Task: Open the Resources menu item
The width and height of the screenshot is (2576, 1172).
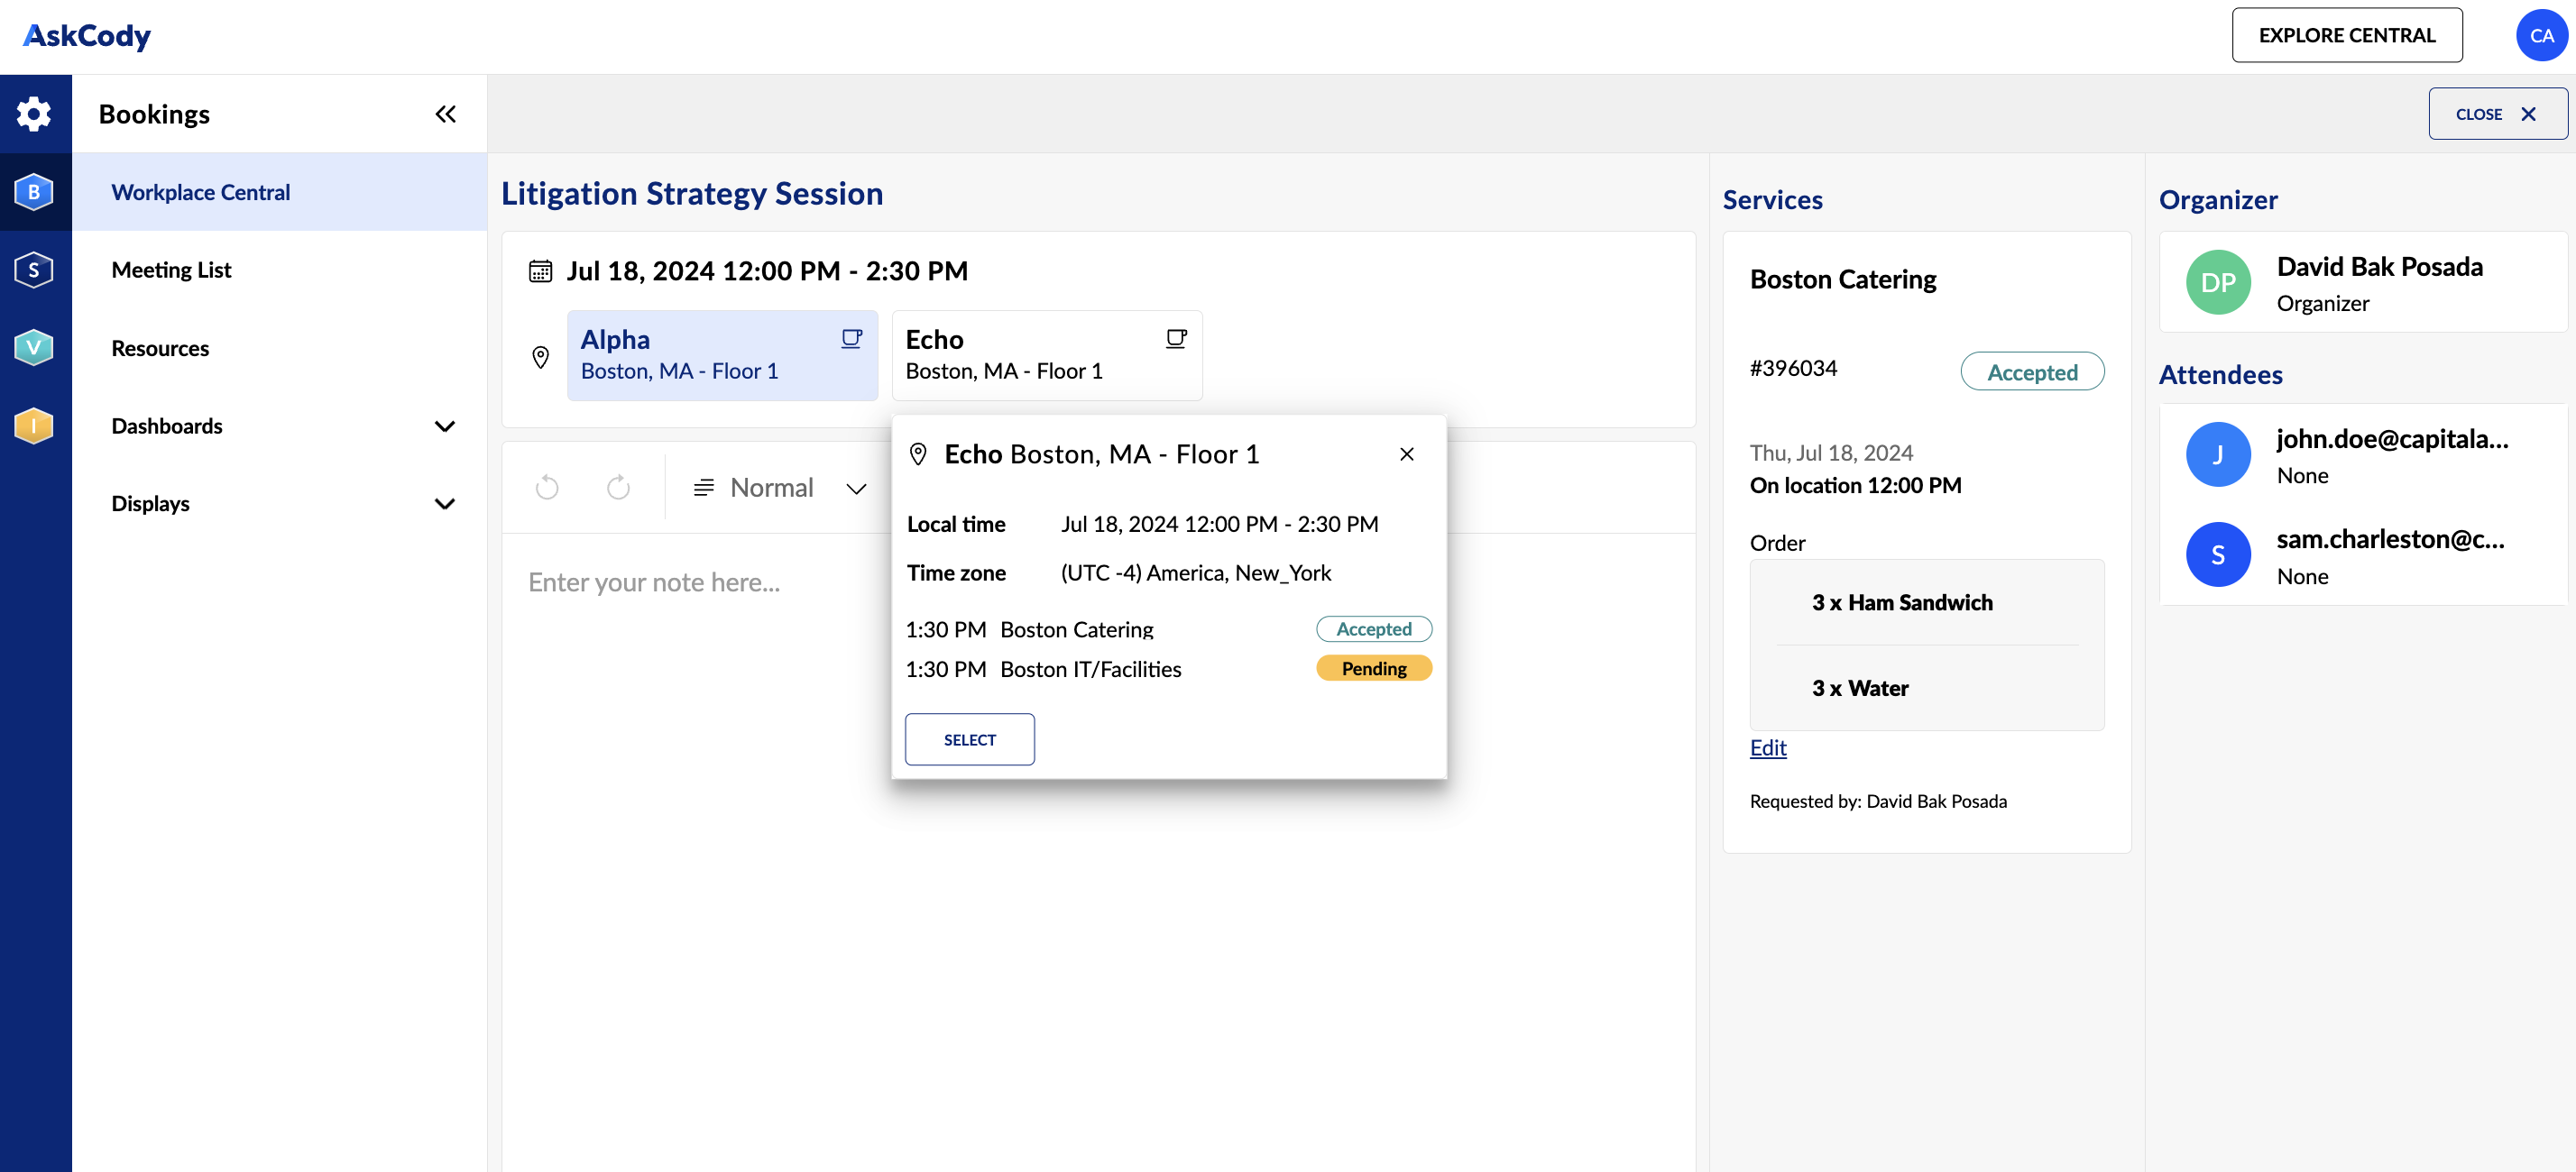Action: click(160, 348)
